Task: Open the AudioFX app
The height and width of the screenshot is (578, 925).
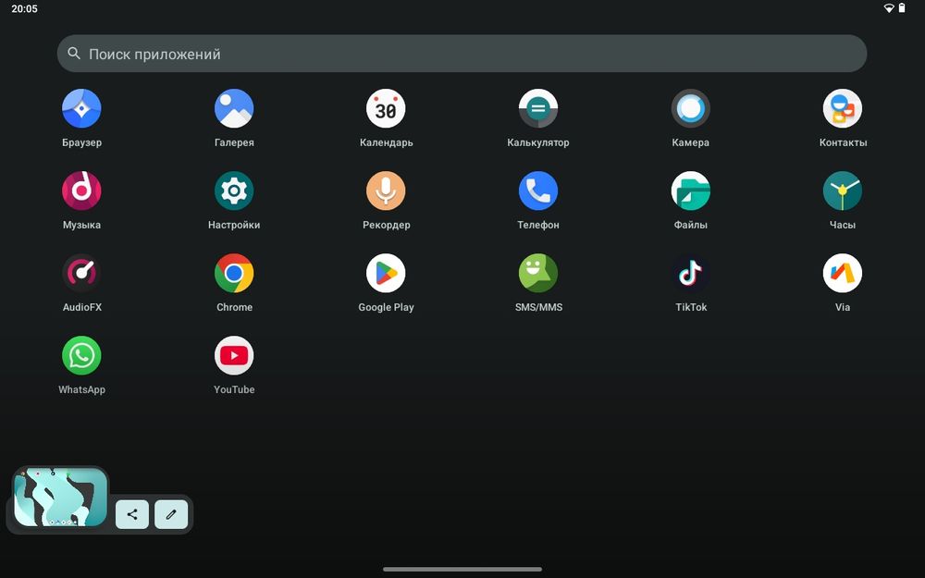Action: (x=81, y=273)
